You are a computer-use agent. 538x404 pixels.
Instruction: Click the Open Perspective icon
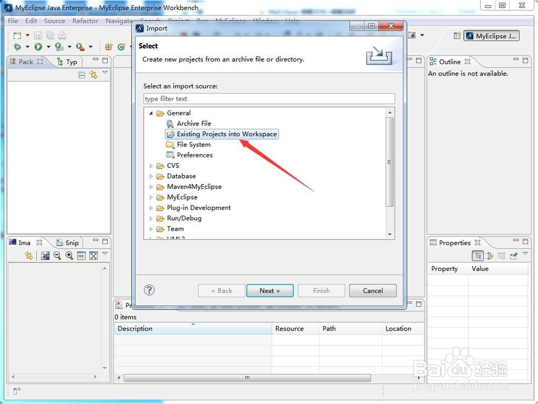[x=457, y=36]
